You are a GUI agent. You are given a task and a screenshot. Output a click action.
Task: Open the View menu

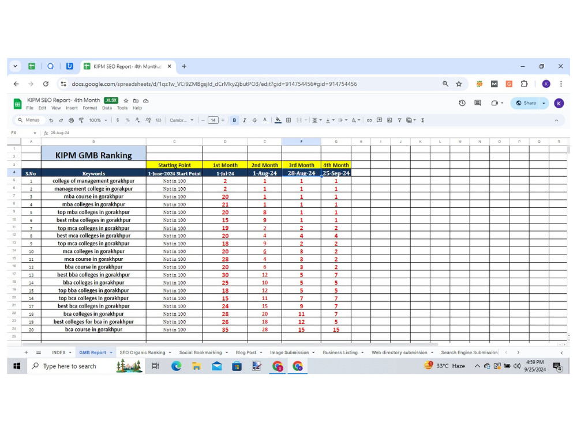point(56,108)
